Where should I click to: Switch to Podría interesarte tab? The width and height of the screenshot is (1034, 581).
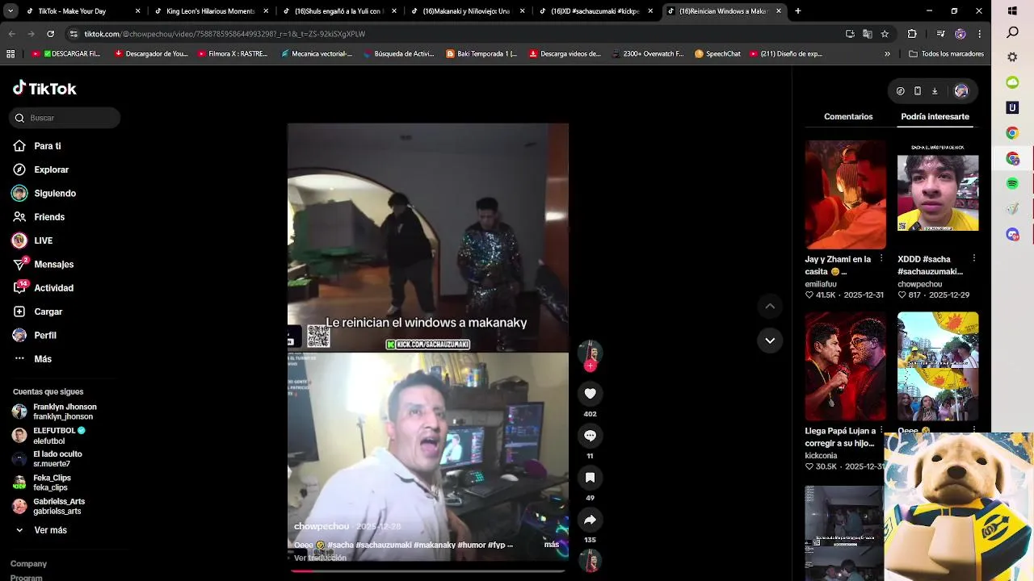935,117
